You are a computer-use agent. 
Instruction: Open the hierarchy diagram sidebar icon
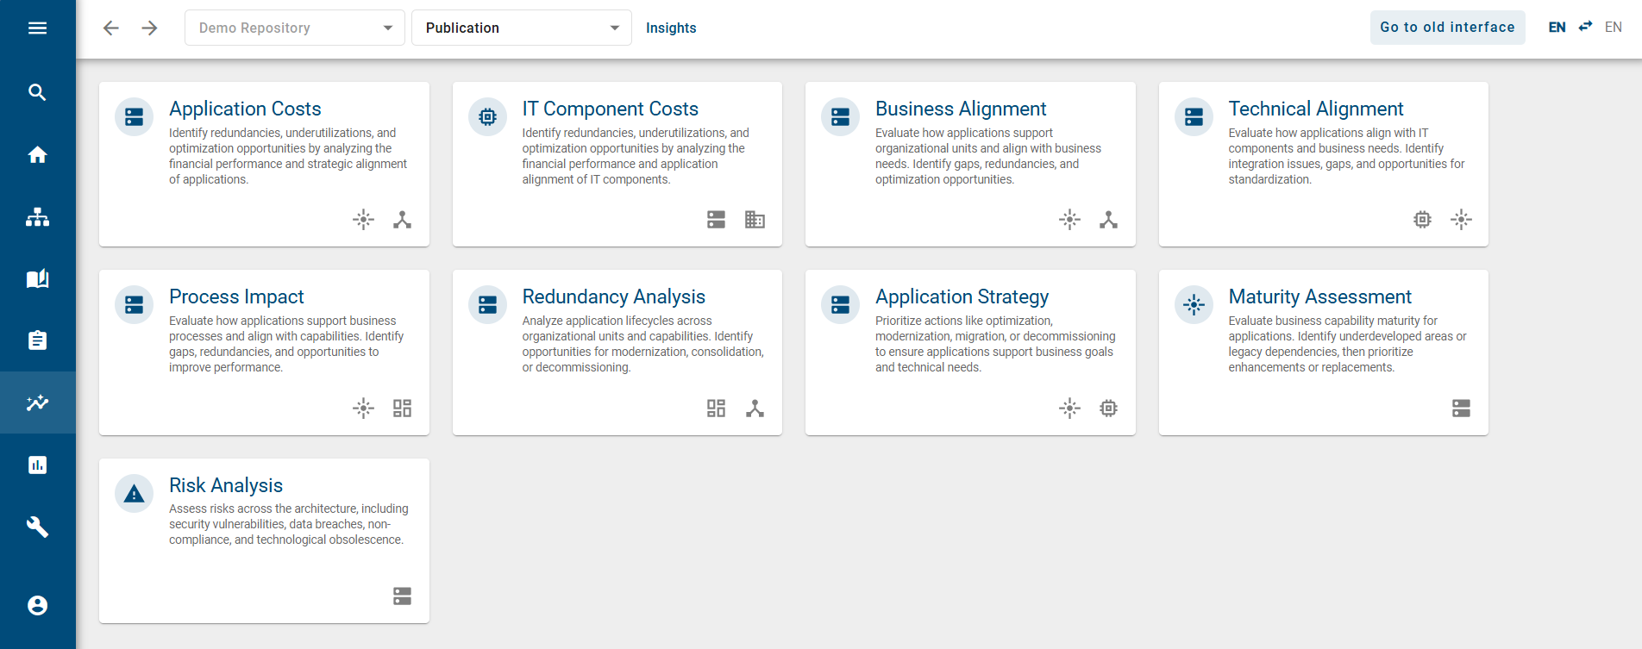(37, 217)
